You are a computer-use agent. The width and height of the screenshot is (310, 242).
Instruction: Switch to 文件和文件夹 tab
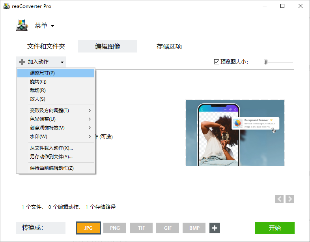(x=46, y=46)
